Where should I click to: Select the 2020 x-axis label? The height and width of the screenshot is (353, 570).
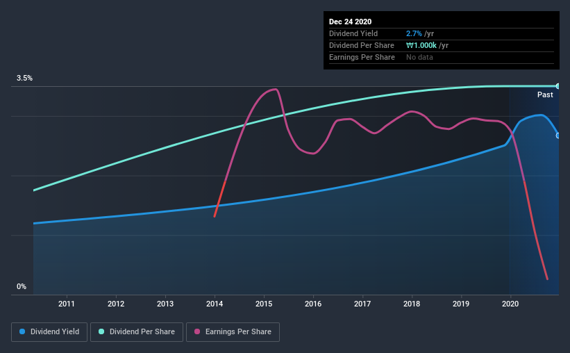point(510,304)
